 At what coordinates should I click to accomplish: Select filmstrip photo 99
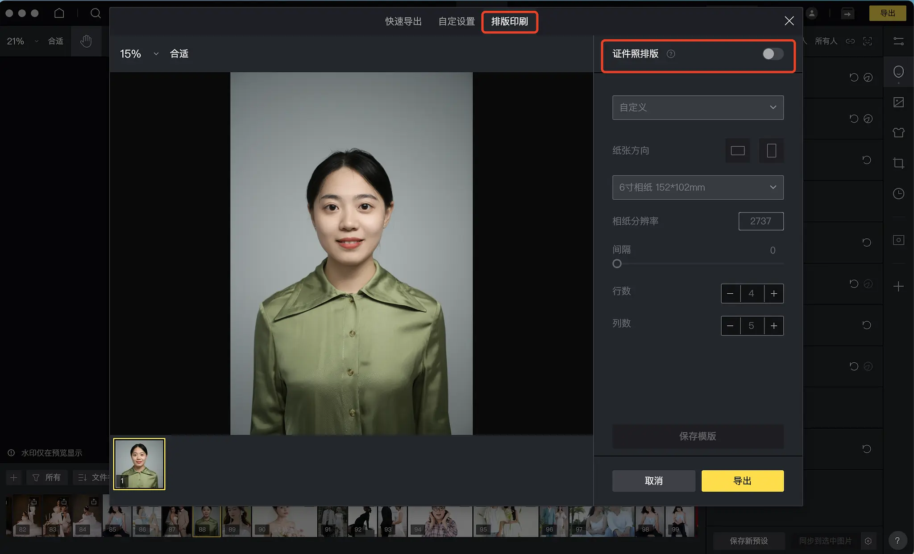tap(680, 521)
